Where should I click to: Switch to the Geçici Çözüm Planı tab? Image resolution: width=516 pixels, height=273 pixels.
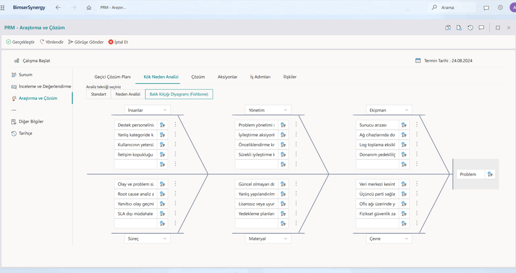point(112,77)
